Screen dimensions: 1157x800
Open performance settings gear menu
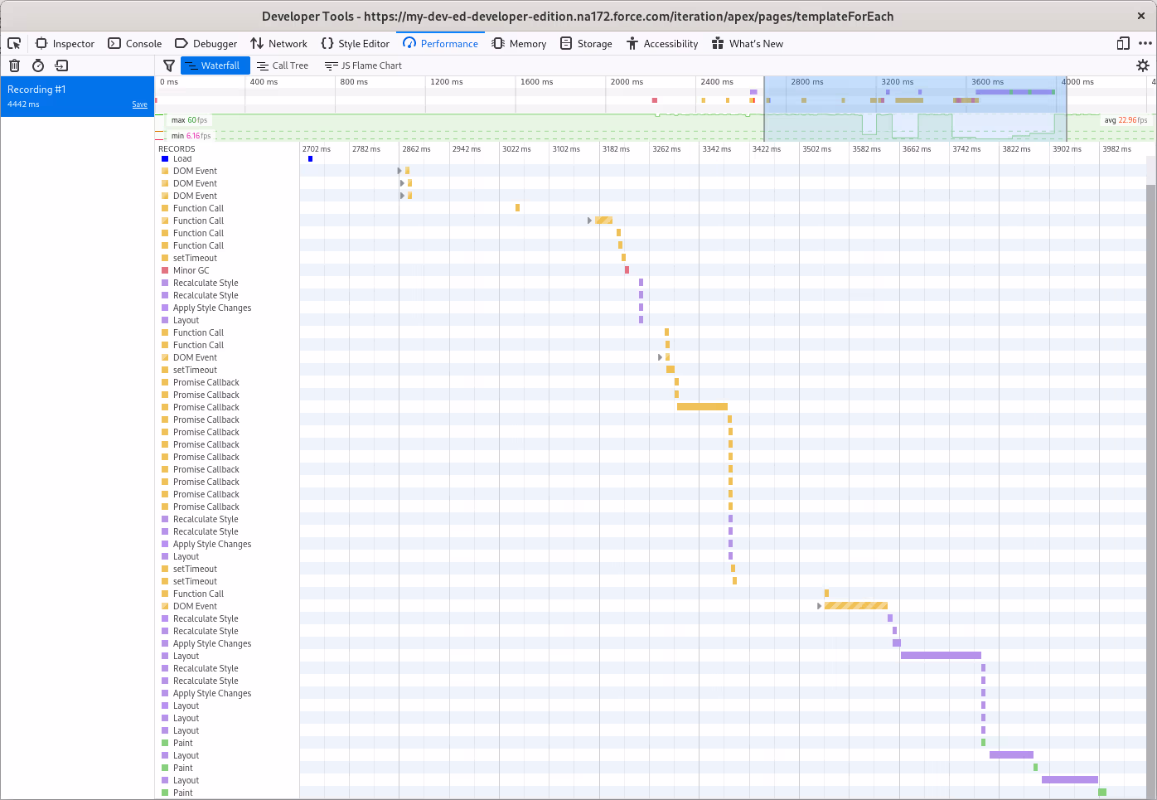1143,65
